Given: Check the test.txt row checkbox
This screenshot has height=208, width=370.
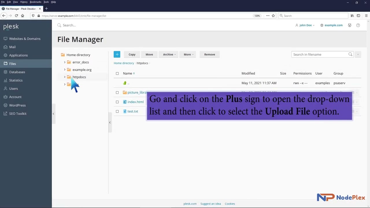Looking at the screenshot, I should point(117,111).
